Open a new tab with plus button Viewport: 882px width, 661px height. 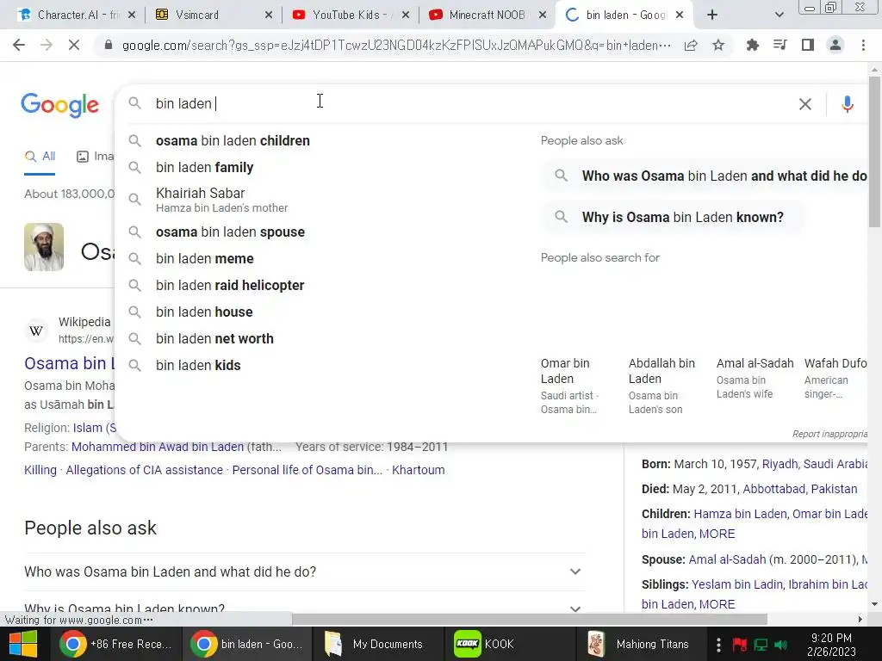tap(712, 15)
